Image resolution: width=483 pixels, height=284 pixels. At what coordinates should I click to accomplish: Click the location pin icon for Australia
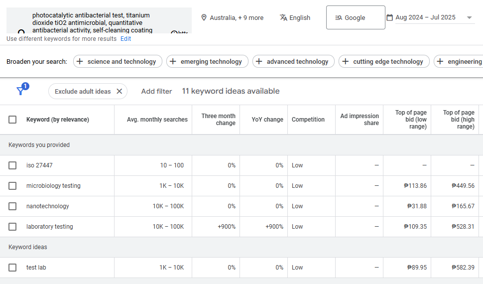(204, 17)
